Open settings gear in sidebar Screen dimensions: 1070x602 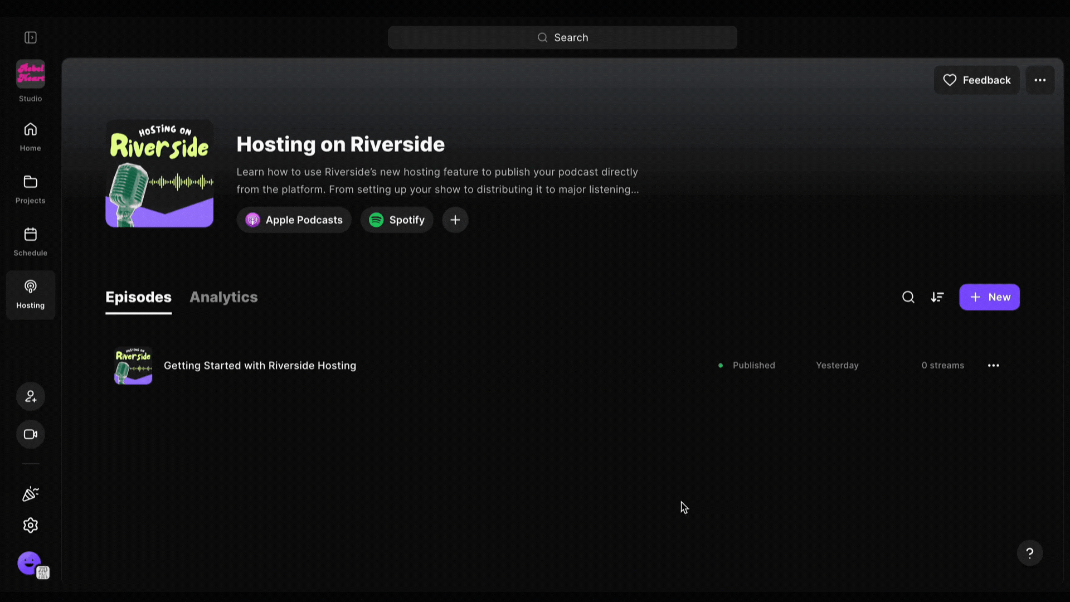coord(31,525)
